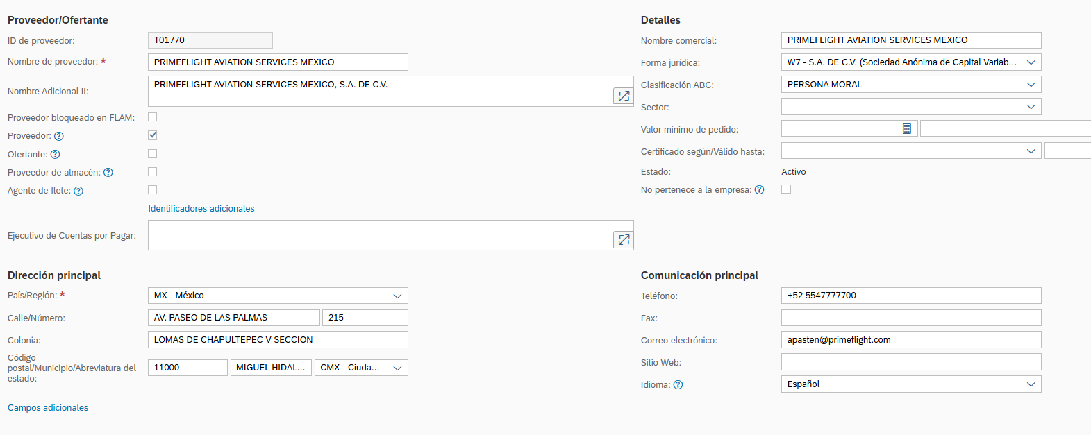Open Identificadores adicionales link
This screenshot has height=435, width=1091.
(201, 209)
